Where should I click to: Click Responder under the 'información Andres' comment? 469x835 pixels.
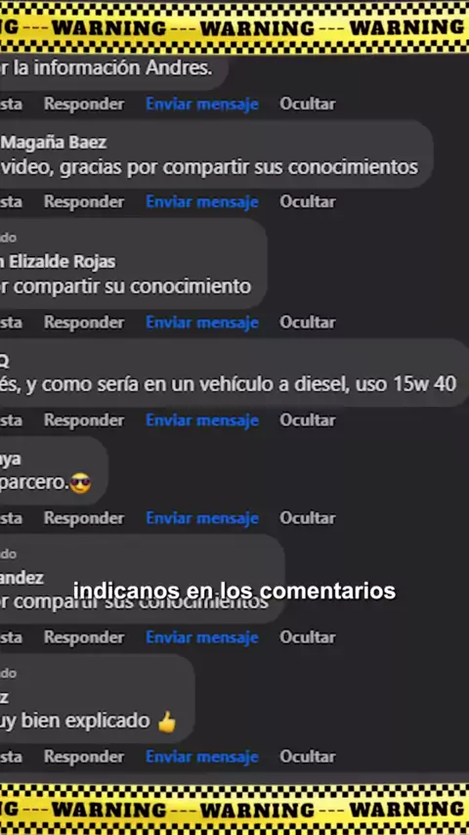84,104
